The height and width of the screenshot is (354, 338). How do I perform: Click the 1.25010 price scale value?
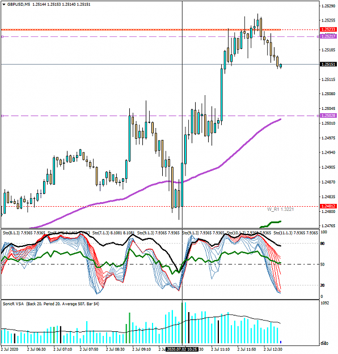click(328, 123)
